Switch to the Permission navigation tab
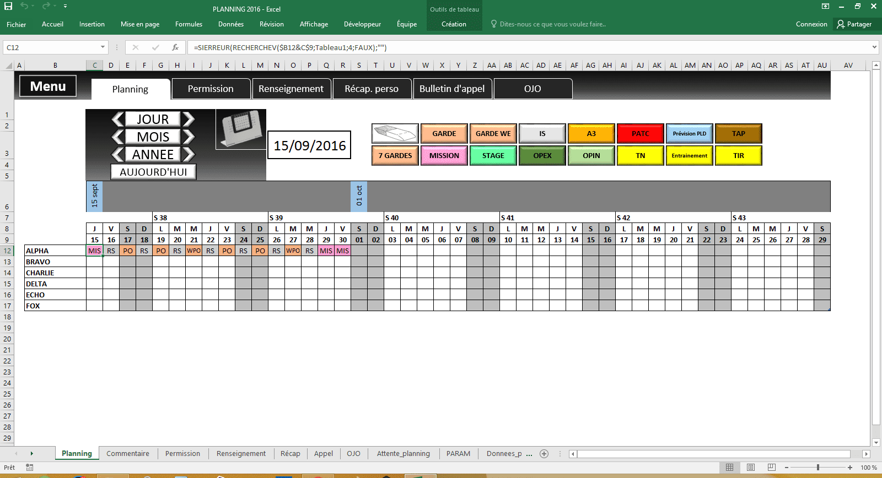The width and height of the screenshot is (882, 478). click(x=211, y=89)
